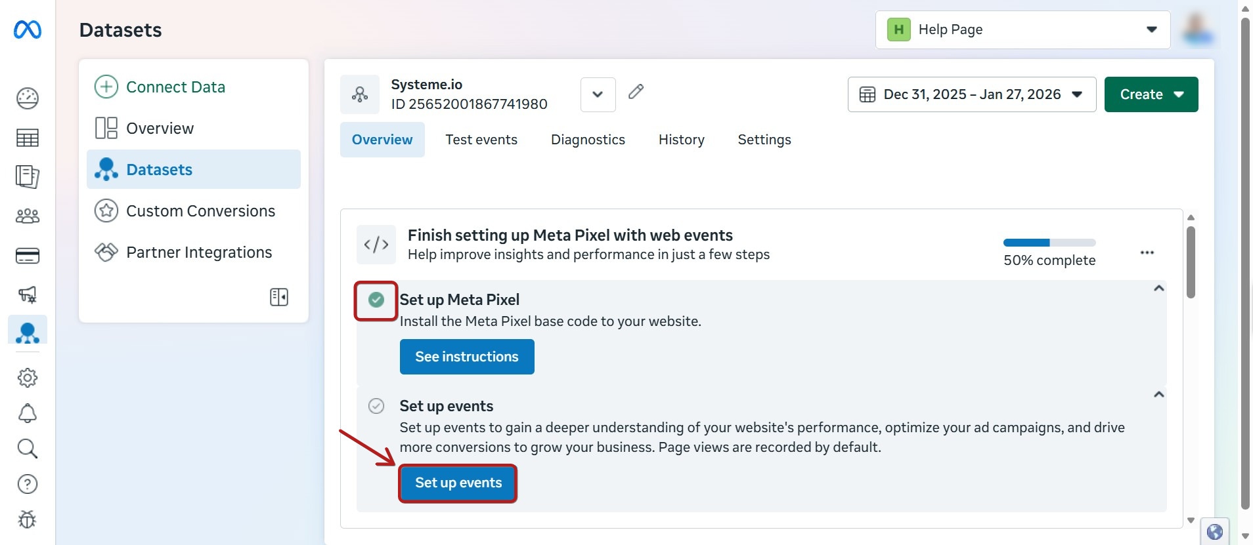The image size is (1253, 545).
Task: Click the Datasets page title
Action: pos(120,30)
